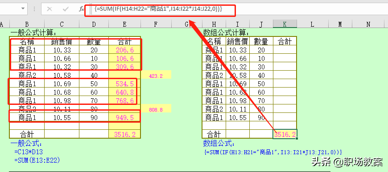Select column C header
Viewport: 388px width, 172px height.
(x=62, y=24)
